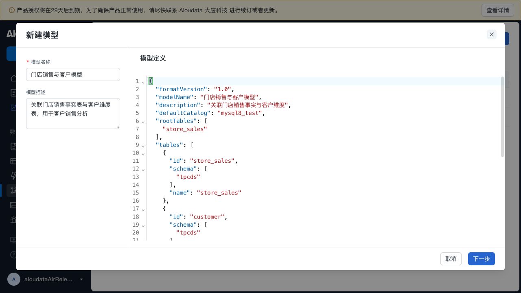Click "store_sales" value on line 11
Viewport: 521px width, 293px height.
pos(212,161)
